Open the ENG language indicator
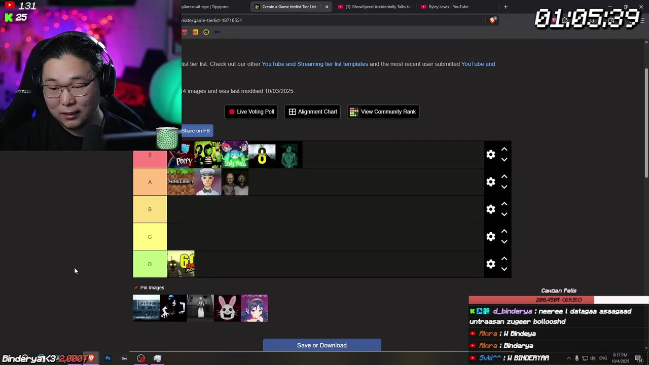This screenshot has height=365, width=649. click(x=603, y=358)
